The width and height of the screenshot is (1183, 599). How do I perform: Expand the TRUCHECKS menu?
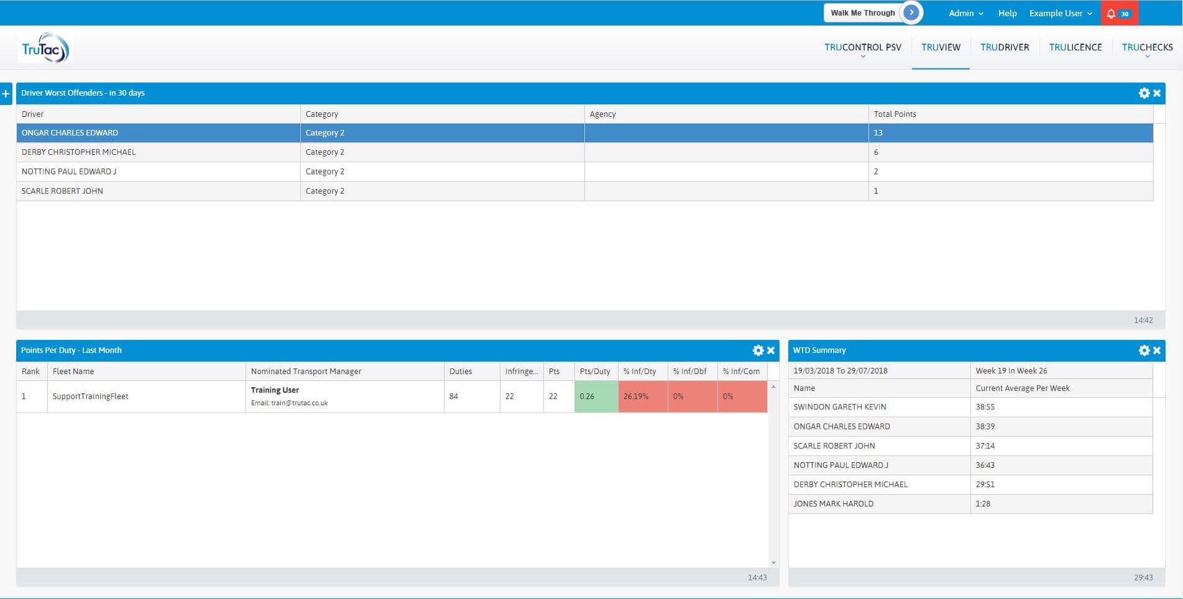click(x=1147, y=48)
